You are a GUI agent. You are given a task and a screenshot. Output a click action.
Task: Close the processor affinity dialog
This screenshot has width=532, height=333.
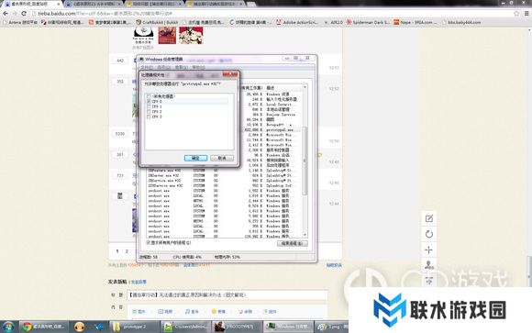pyautogui.click(x=229, y=74)
